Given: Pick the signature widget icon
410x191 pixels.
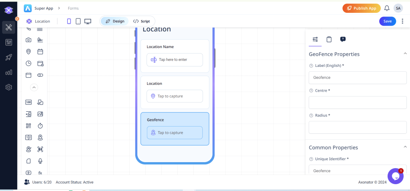Looking at the screenshot, I should click(x=40, y=40).
